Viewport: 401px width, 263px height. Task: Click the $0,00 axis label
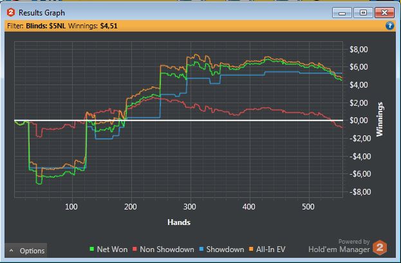click(x=359, y=121)
